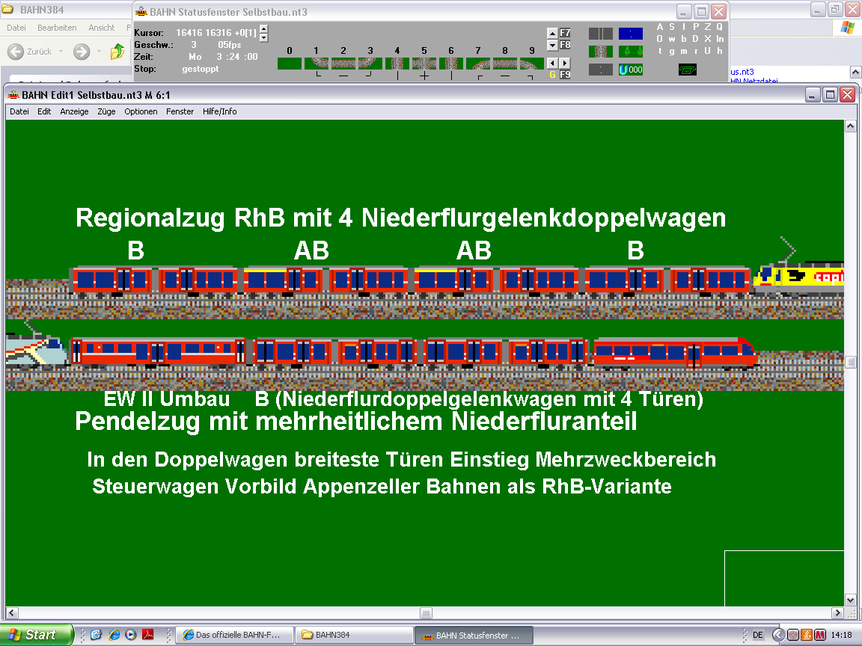Open Internet Explorer from quick launch

coord(114,635)
